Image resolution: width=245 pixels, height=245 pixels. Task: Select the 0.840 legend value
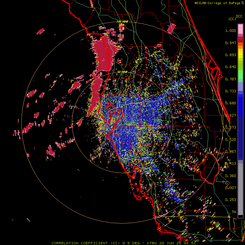pyautogui.click(x=231, y=67)
